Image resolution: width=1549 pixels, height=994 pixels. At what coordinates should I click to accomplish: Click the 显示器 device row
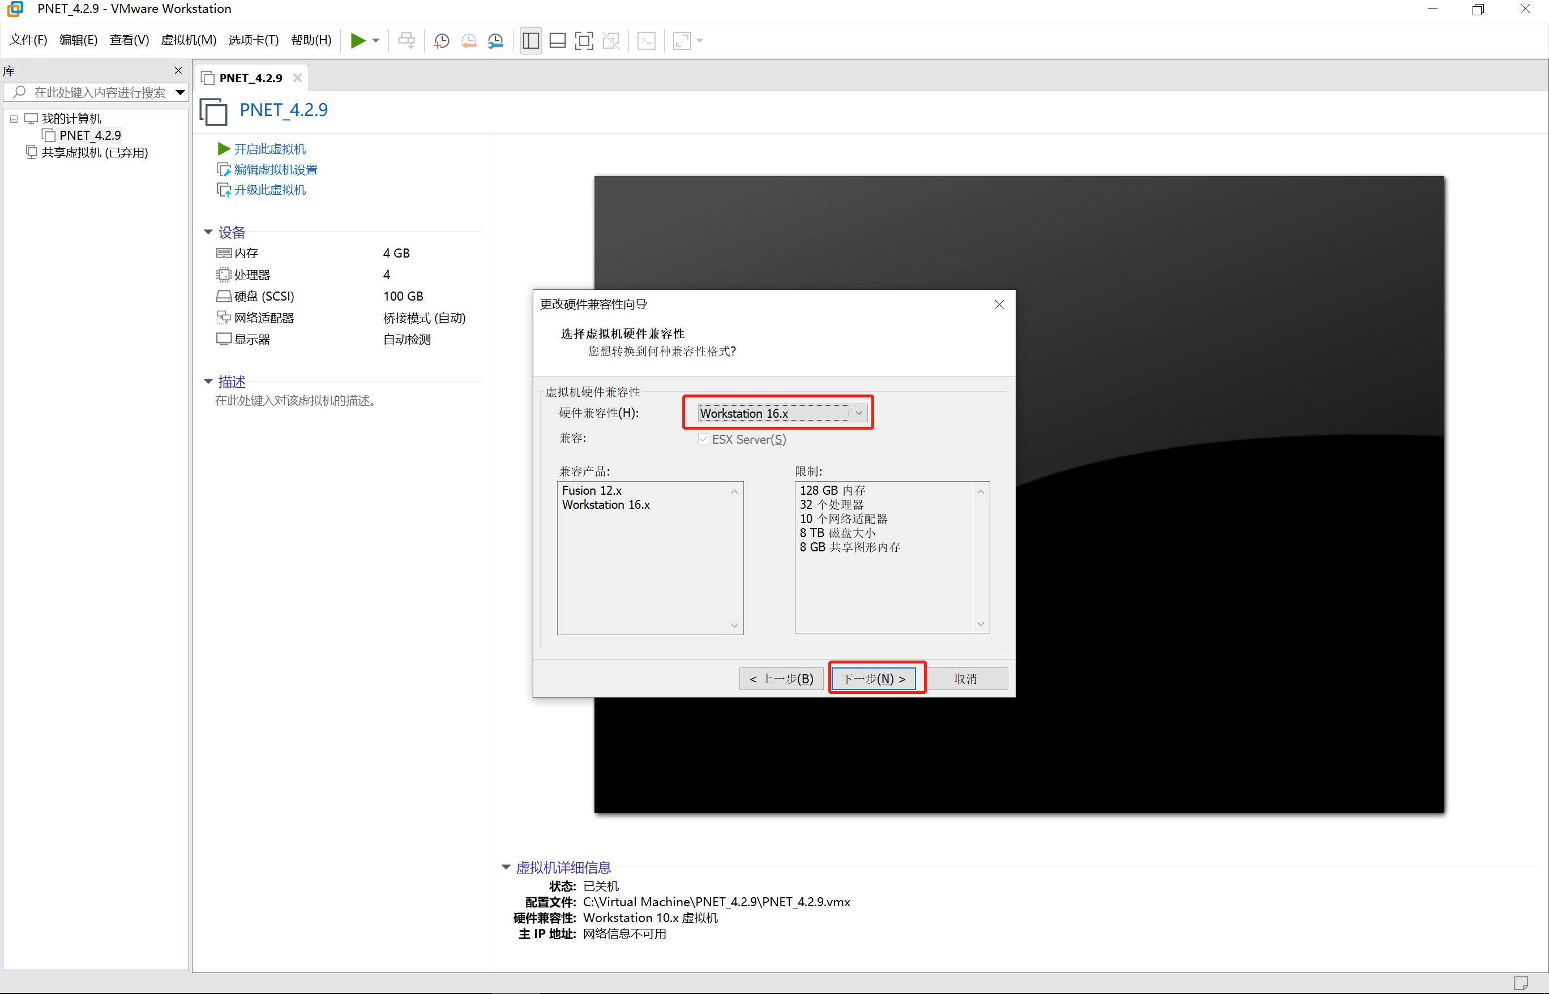click(349, 340)
